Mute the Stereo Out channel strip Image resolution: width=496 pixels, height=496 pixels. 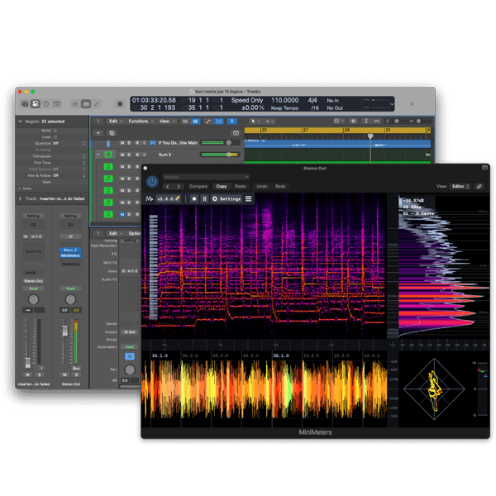(64, 374)
